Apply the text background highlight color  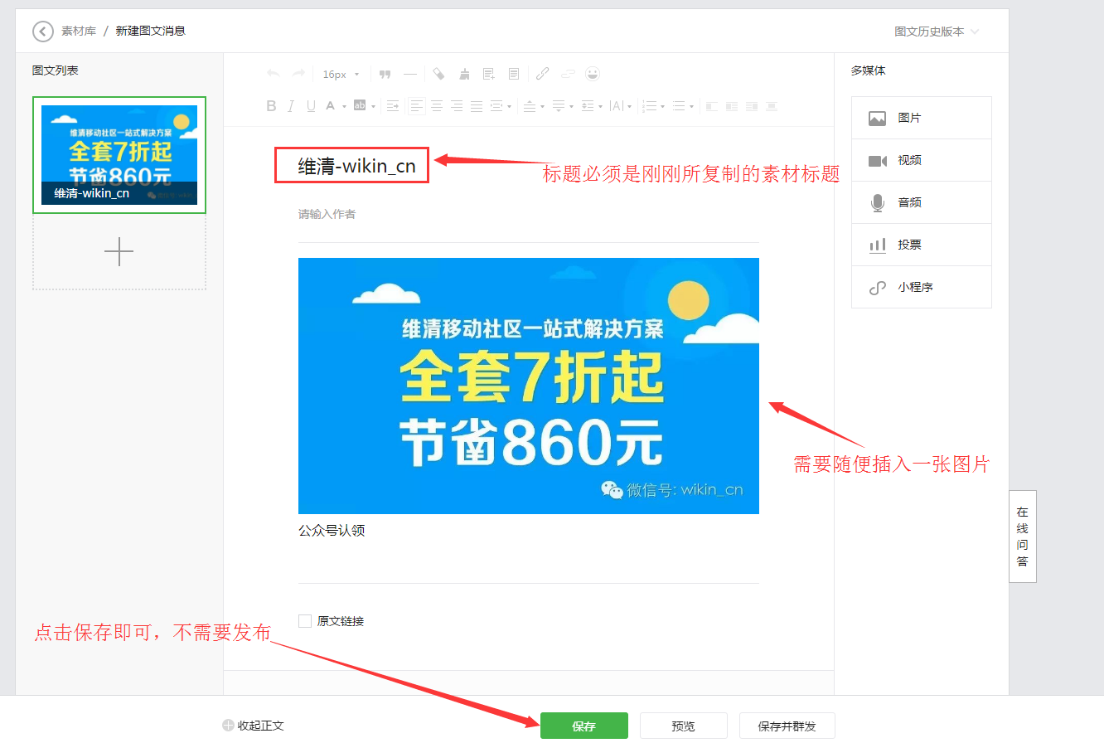tap(360, 105)
